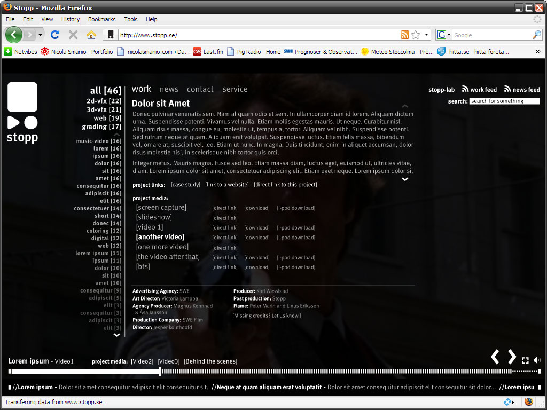547x410 pixels.
Task: Open [Behind the scenes] in player bar
Action: click(x=210, y=361)
